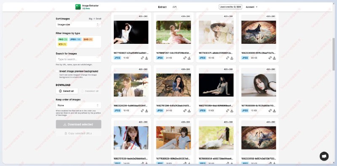337x166 pixels.
Task: Copy link of image 1678697257
Action: coord(185,58)
